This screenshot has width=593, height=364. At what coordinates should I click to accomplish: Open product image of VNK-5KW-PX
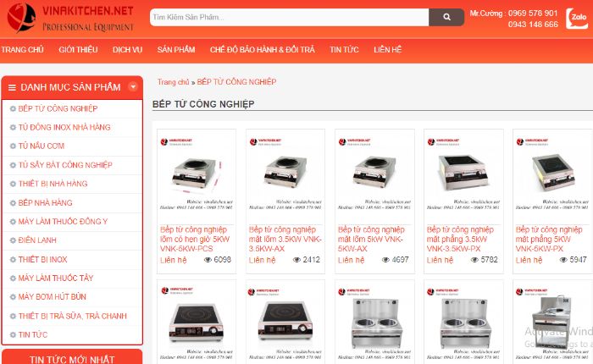click(x=552, y=174)
